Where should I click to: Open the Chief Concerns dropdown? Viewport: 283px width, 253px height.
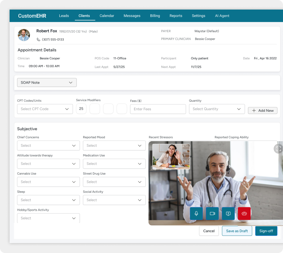tap(48, 146)
